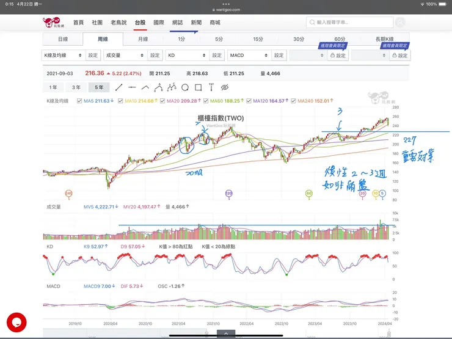The width and height of the screenshot is (452, 339).
Task: Uncheck the MA60 moving average checkbox
Action: 206,101
